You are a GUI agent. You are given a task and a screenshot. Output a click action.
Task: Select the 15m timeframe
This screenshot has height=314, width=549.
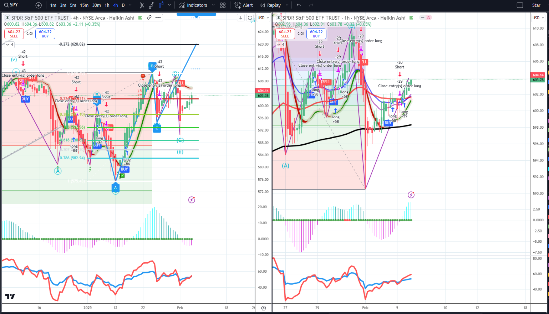[x=84, y=5]
